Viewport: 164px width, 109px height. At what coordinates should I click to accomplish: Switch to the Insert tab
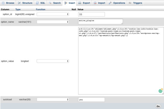pyautogui.click(x=69, y=3)
